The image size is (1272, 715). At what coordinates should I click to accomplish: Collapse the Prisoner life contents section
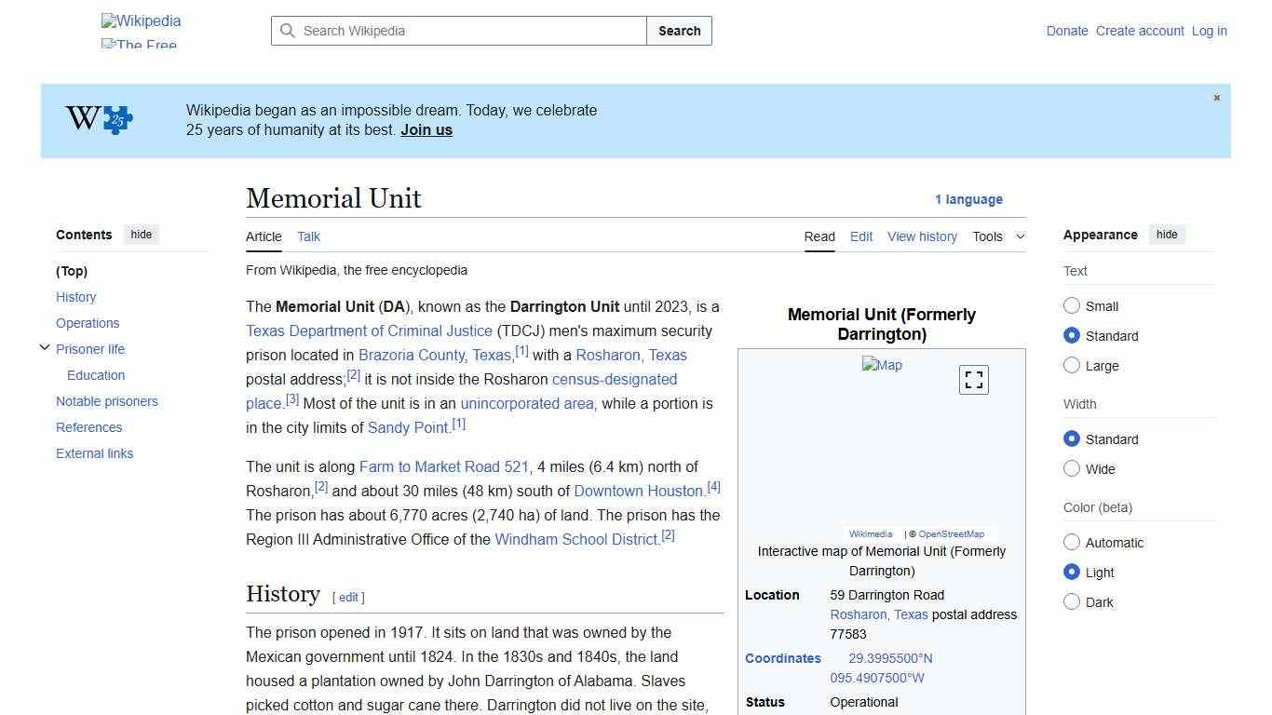[45, 346]
